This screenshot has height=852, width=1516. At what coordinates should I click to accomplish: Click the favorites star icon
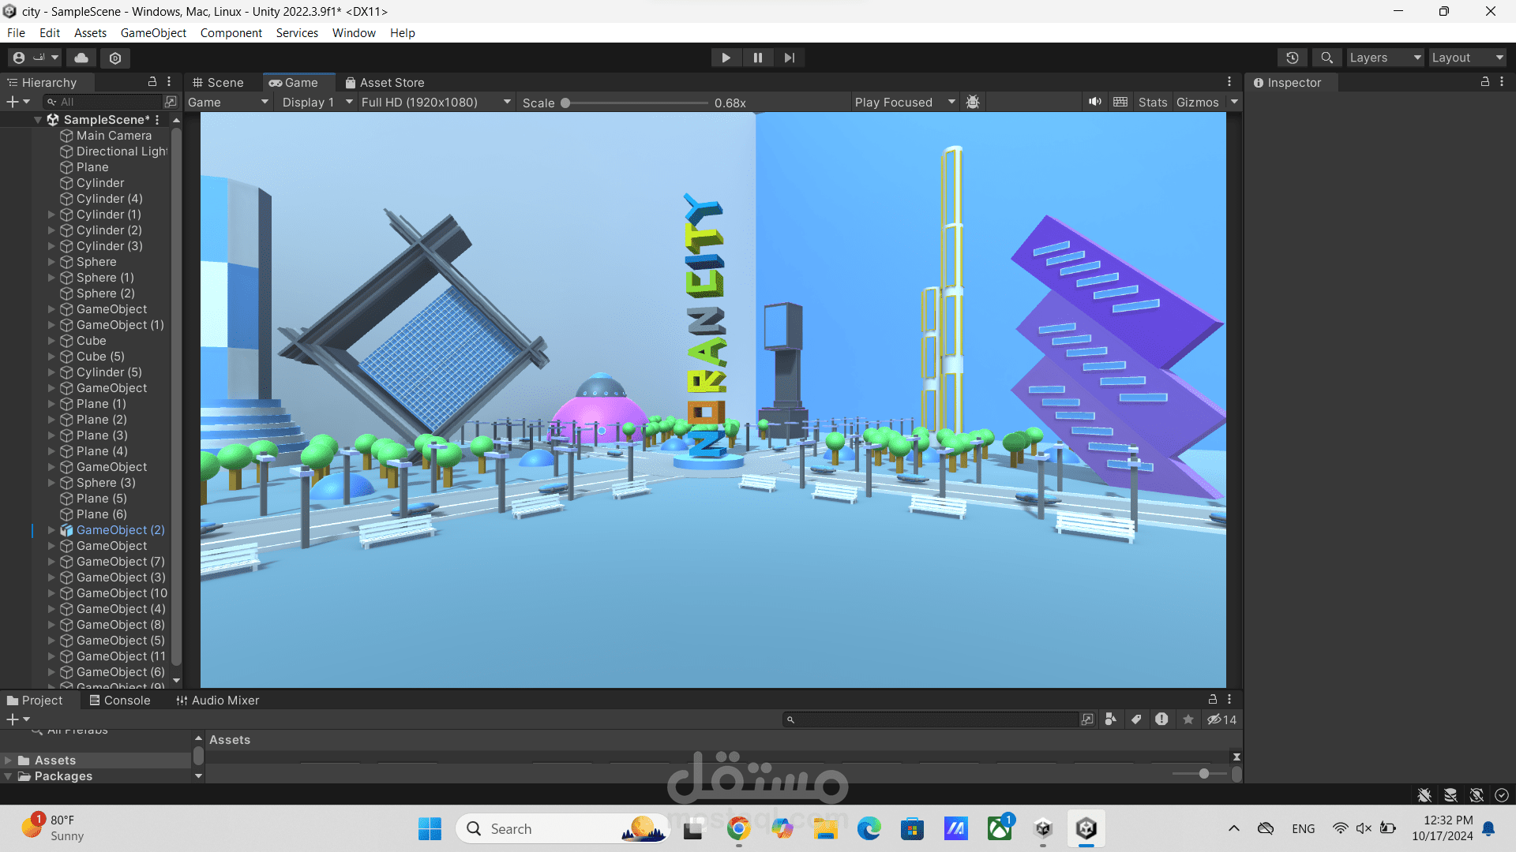click(x=1188, y=719)
